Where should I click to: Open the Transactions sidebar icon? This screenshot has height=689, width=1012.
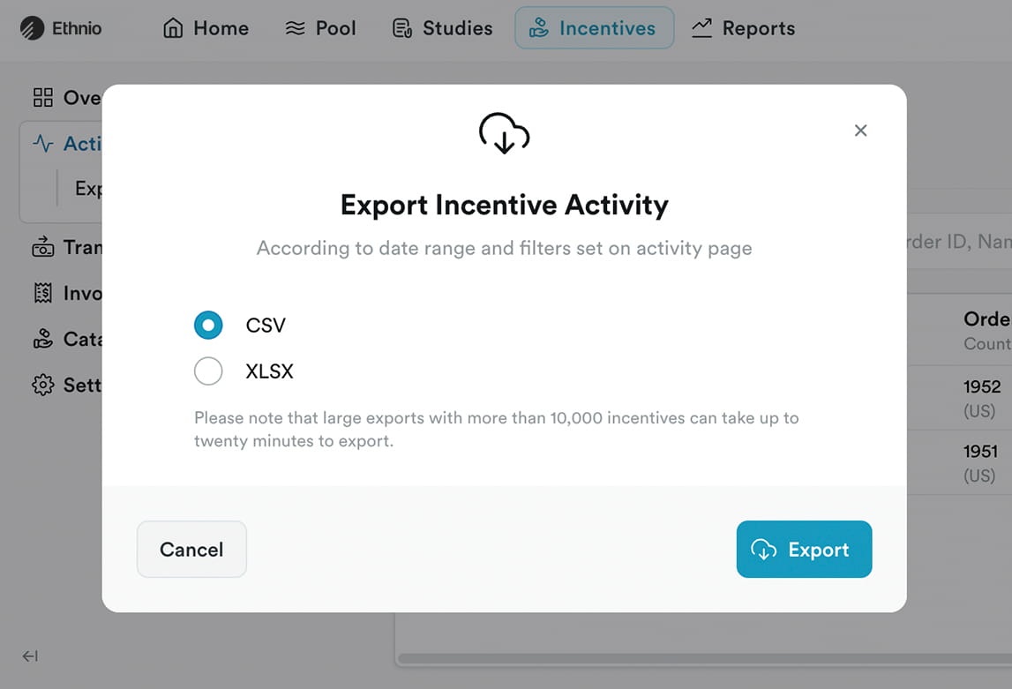43,247
